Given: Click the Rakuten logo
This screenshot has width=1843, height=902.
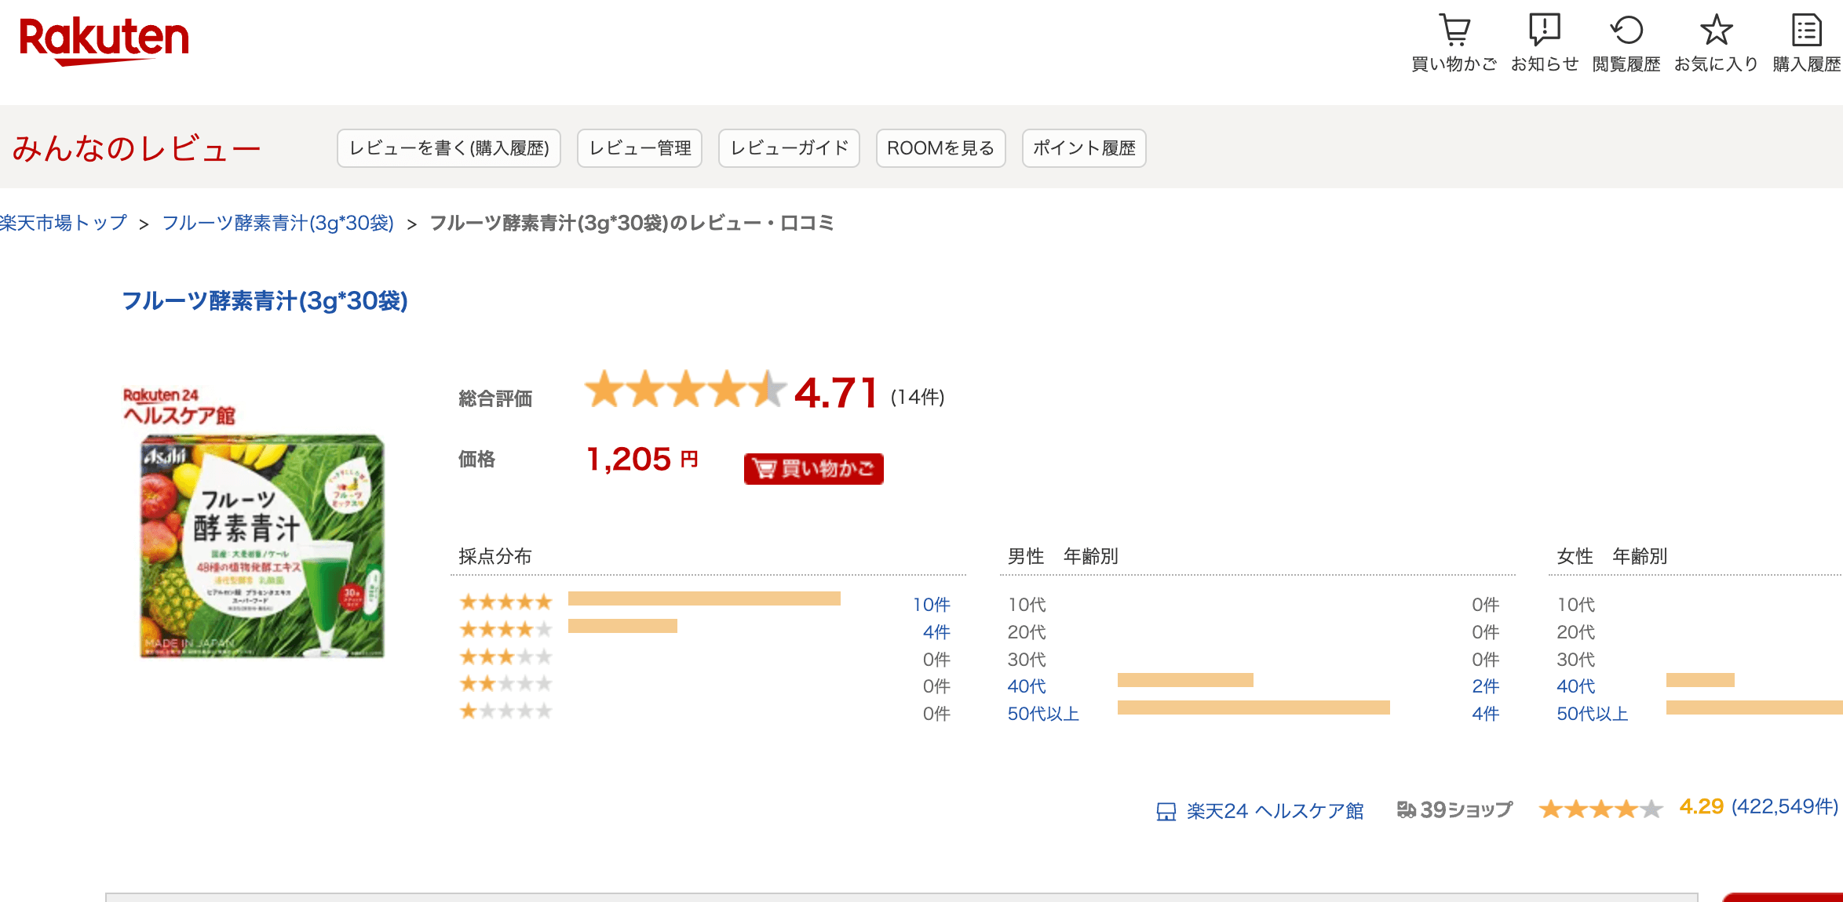Looking at the screenshot, I should coord(104,41).
